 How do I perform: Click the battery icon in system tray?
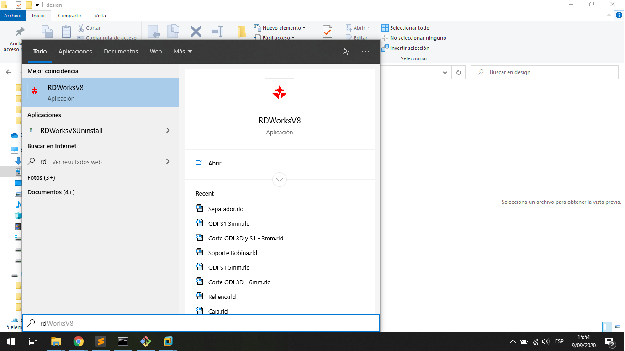(x=524, y=341)
